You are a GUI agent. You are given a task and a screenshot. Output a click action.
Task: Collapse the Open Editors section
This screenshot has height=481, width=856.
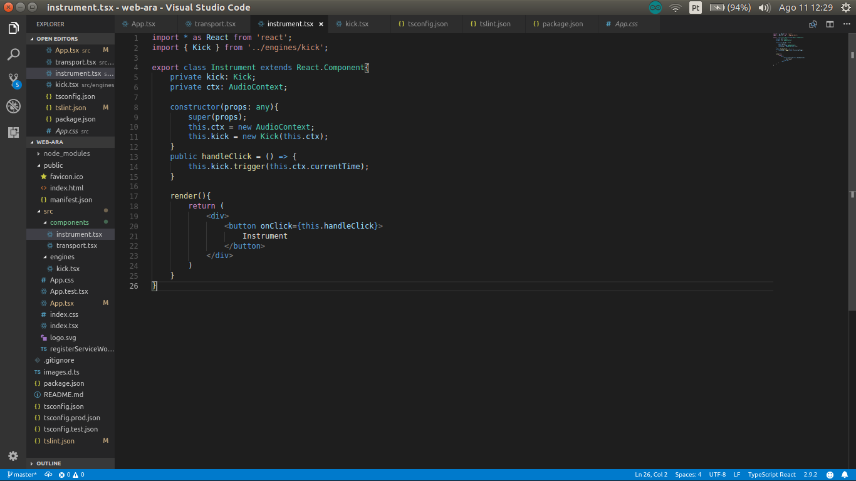tap(56, 39)
